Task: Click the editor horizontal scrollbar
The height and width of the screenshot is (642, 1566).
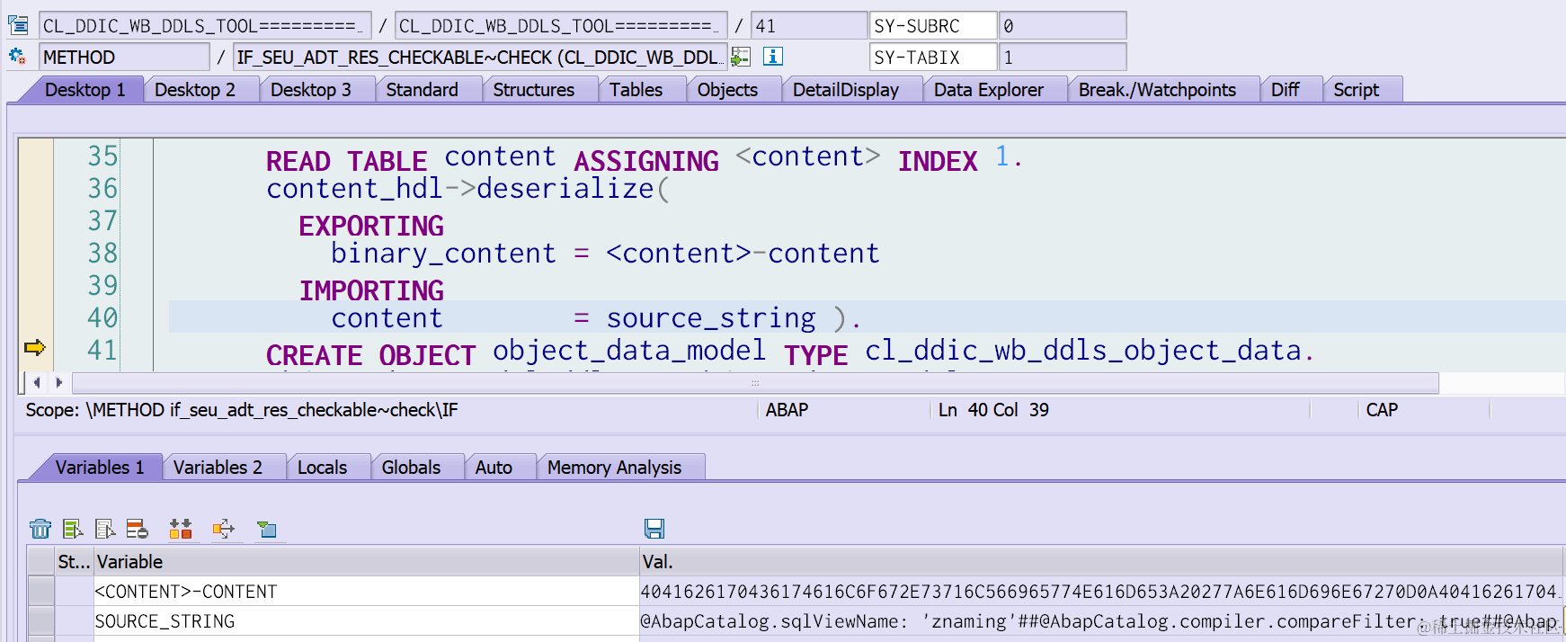Action: [x=755, y=383]
